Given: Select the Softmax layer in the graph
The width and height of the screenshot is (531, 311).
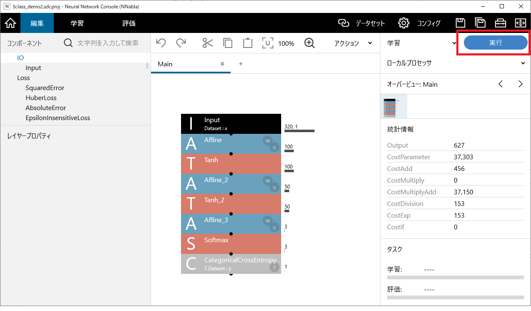Looking at the screenshot, I should click(231, 244).
